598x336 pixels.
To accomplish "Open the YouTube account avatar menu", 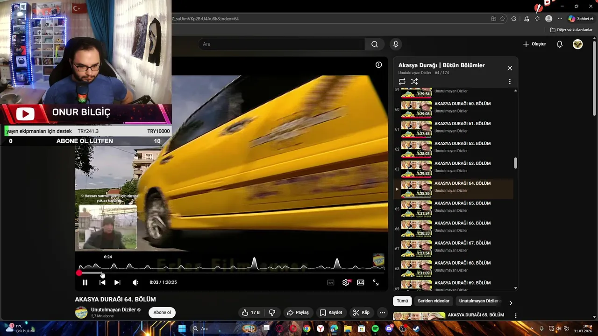I will click(578, 44).
